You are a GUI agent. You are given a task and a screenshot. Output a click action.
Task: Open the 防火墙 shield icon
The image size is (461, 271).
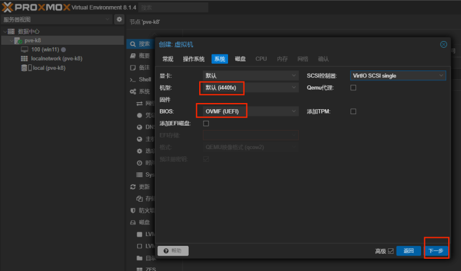pos(133,210)
